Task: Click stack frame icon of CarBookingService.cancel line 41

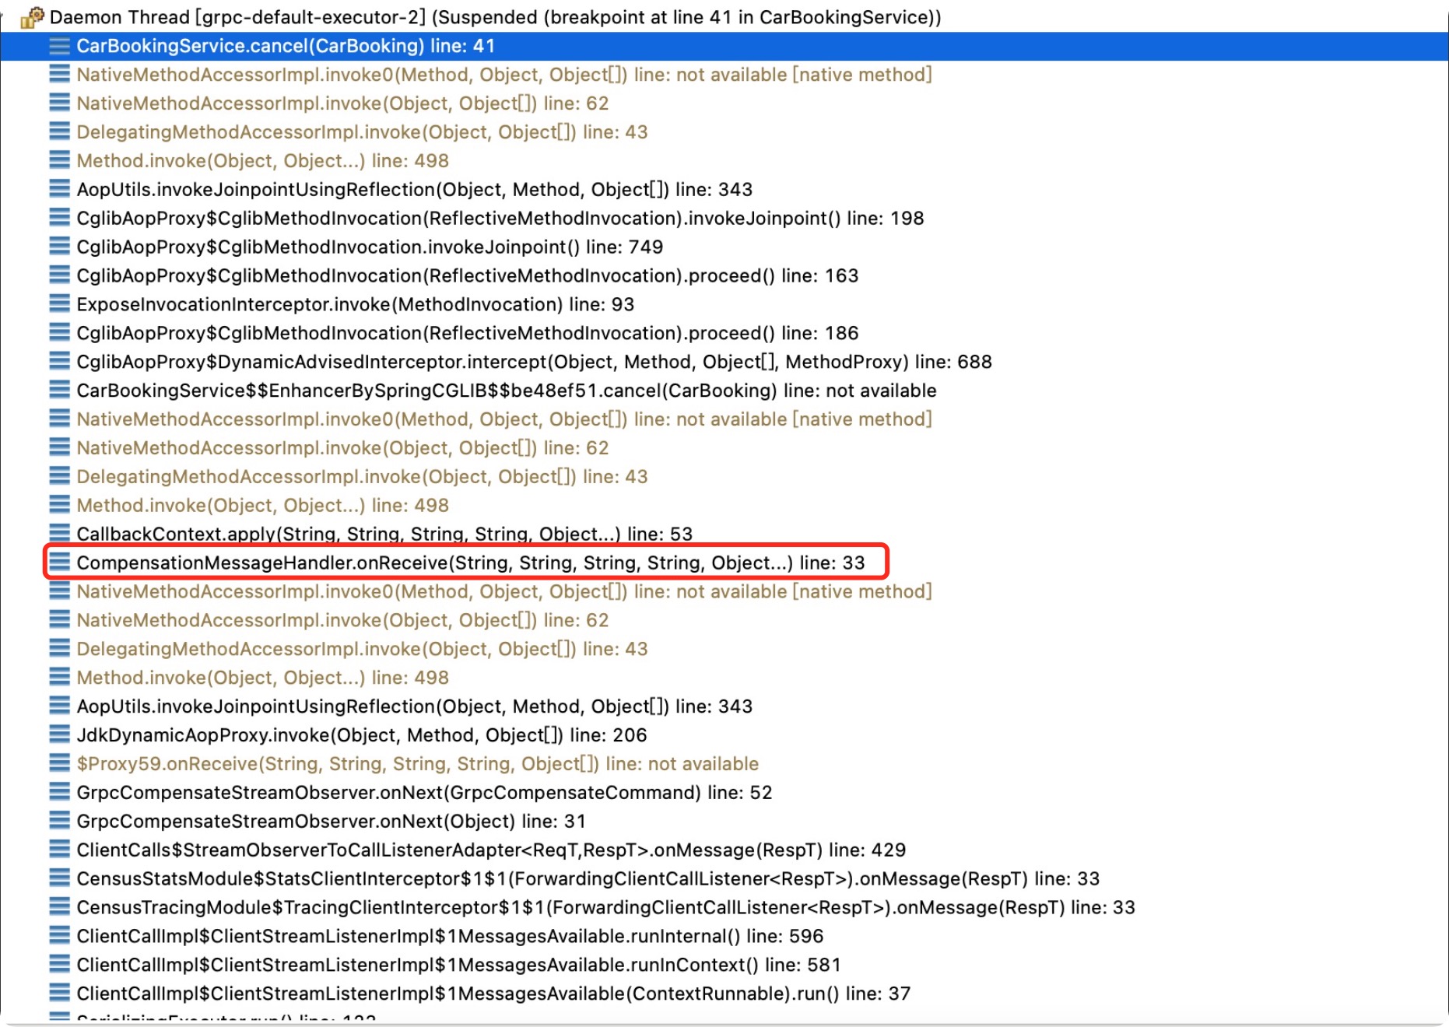Action: 59,46
